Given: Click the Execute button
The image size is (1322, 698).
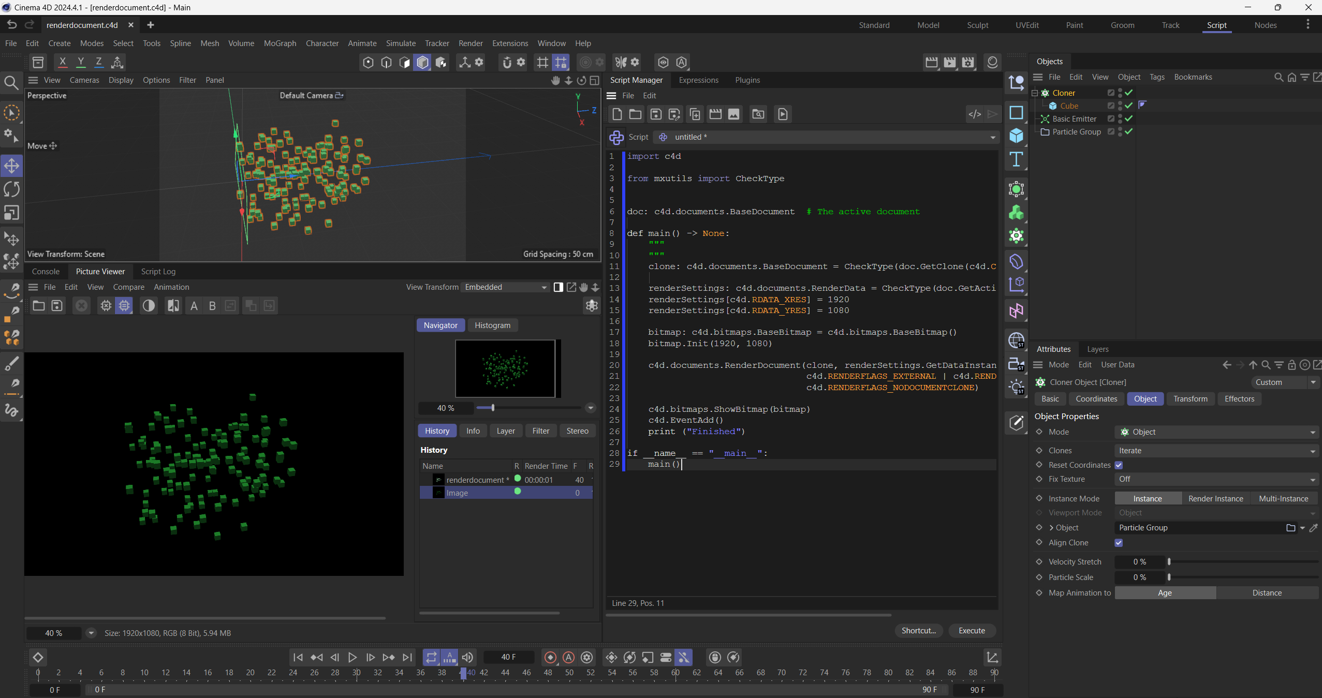Looking at the screenshot, I should pyautogui.click(x=971, y=631).
